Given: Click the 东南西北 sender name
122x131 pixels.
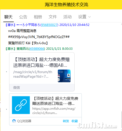Looking at the screenshot, I should [23, 49].
